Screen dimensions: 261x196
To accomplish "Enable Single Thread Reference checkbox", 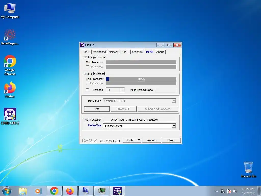I will [x=87, y=67].
